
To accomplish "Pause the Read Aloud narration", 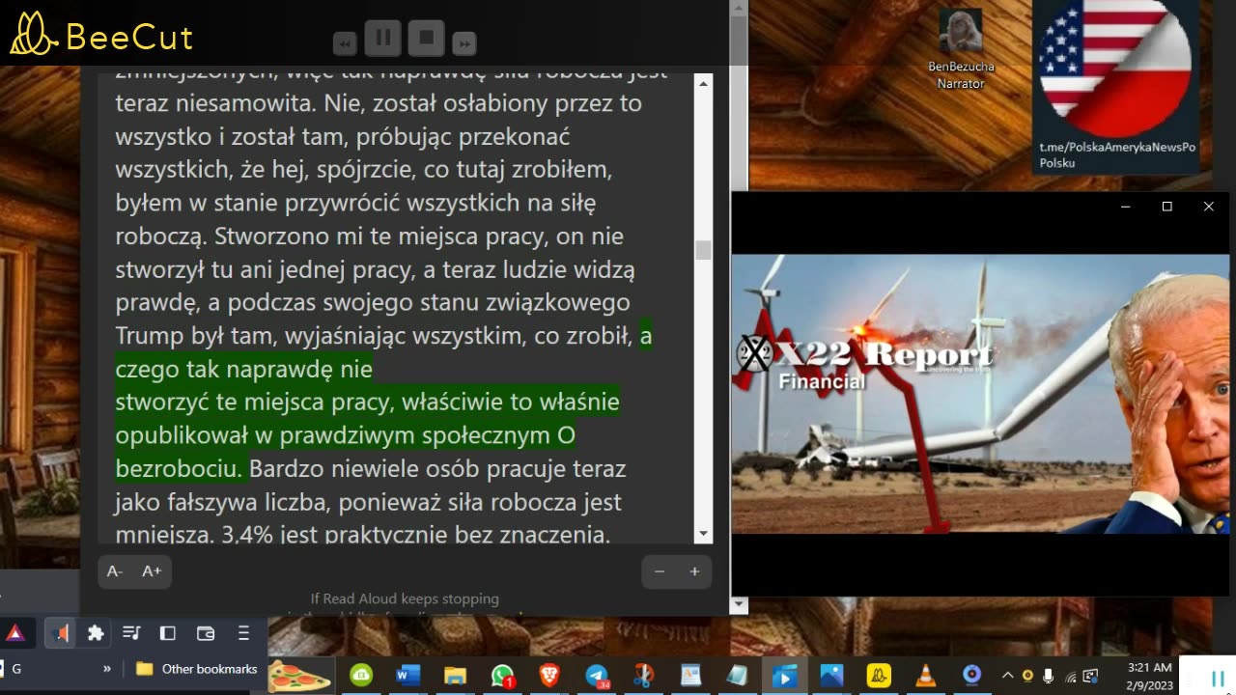I will (x=383, y=39).
